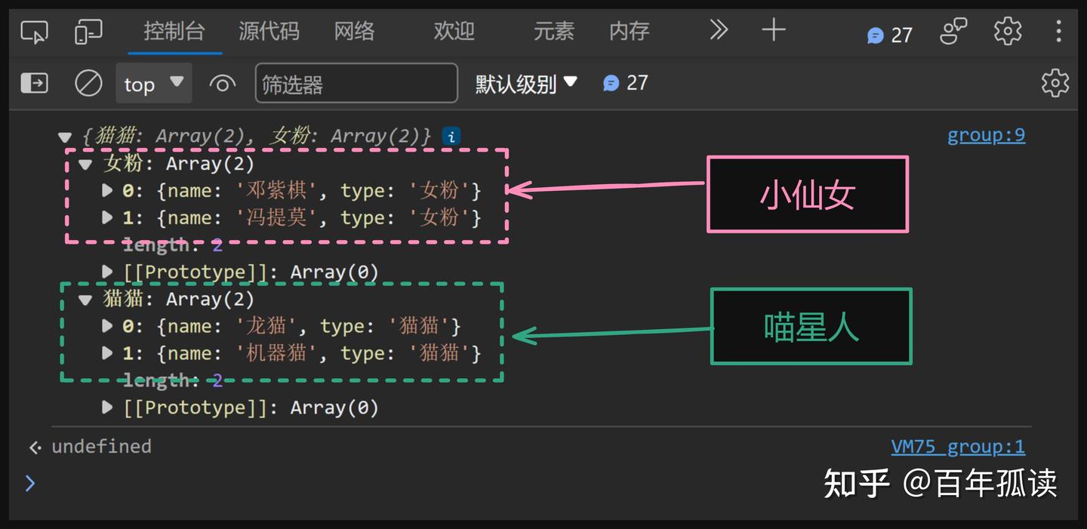Clear the console with the ban icon
1087x529 pixels.
click(88, 83)
